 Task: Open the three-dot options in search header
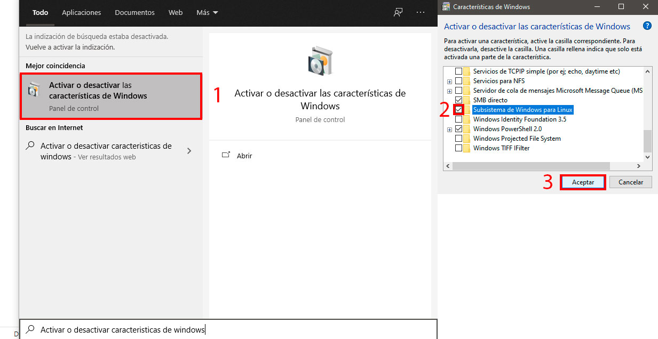tap(421, 12)
